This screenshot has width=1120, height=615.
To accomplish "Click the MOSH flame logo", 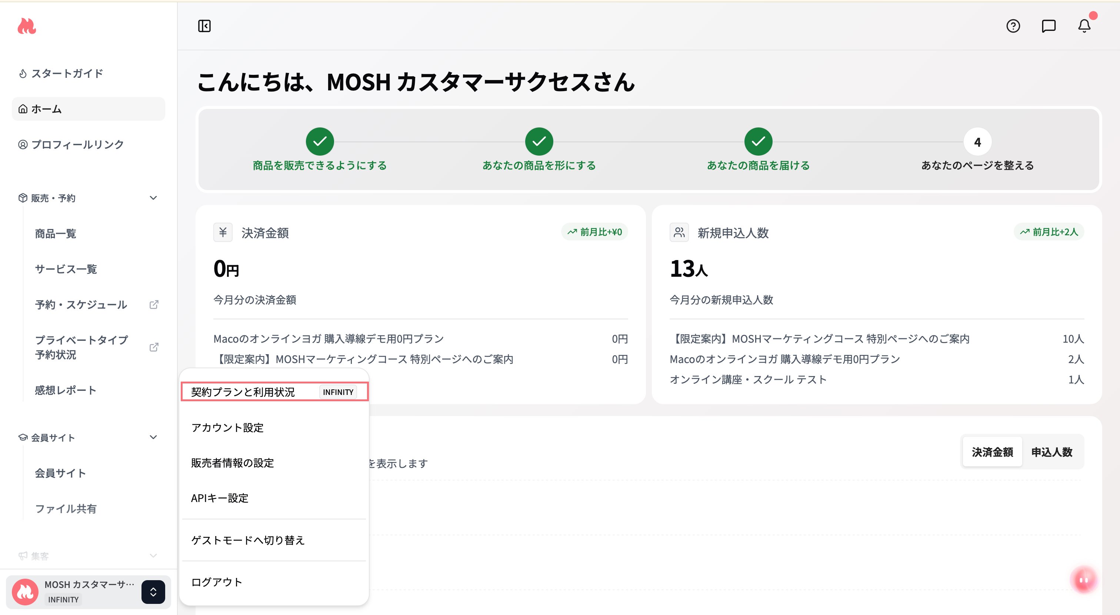I will pyautogui.click(x=27, y=26).
